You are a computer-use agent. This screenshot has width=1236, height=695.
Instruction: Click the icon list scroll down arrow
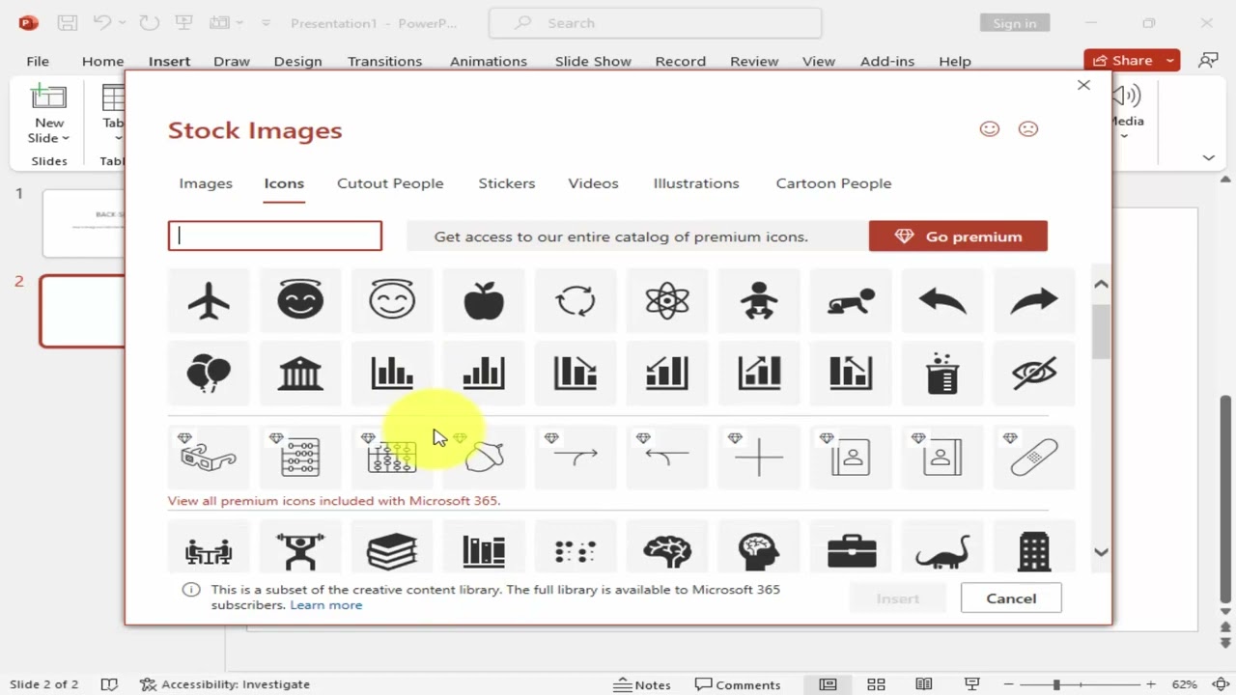1101,552
